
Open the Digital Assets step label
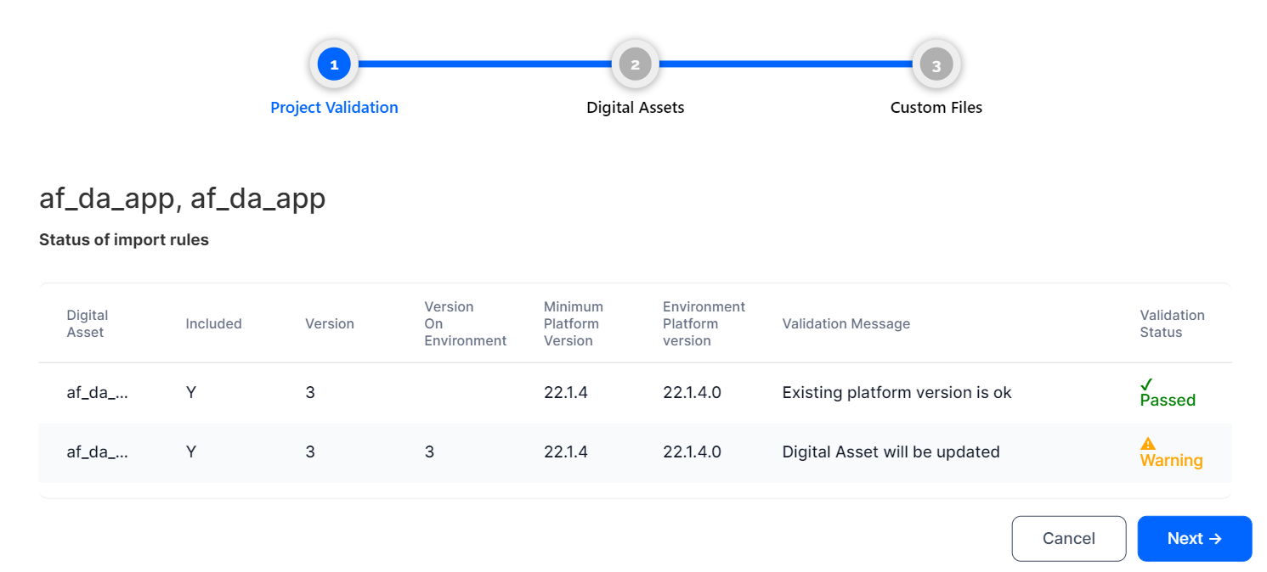[635, 108]
